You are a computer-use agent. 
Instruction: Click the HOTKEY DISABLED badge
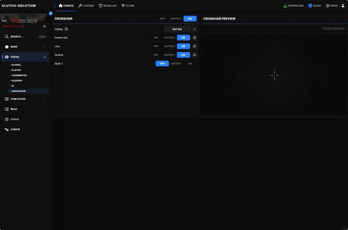tap(333, 29)
